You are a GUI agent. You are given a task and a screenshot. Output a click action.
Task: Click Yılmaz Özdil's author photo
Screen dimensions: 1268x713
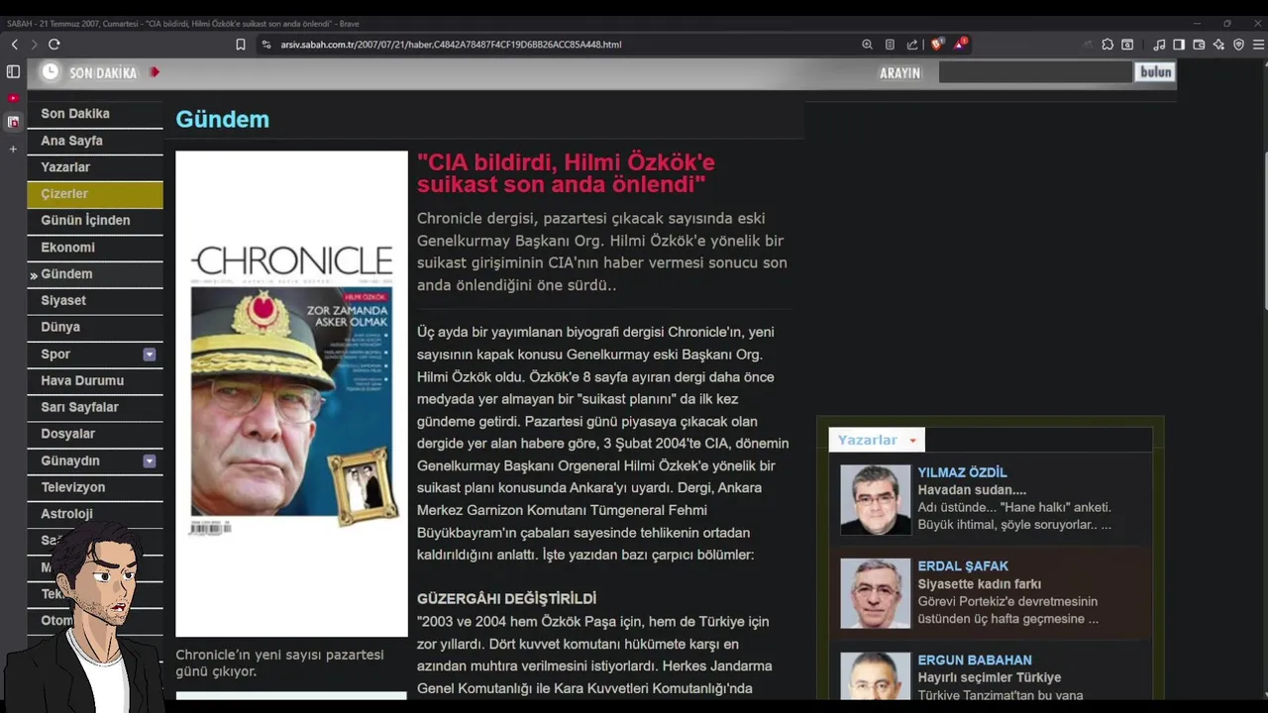point(876,500)
